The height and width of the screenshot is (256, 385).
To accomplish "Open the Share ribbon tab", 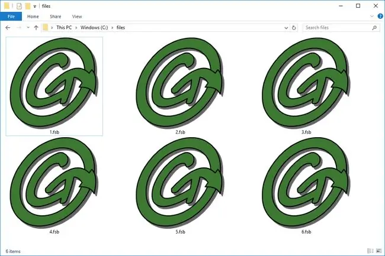I will (56, 17).
